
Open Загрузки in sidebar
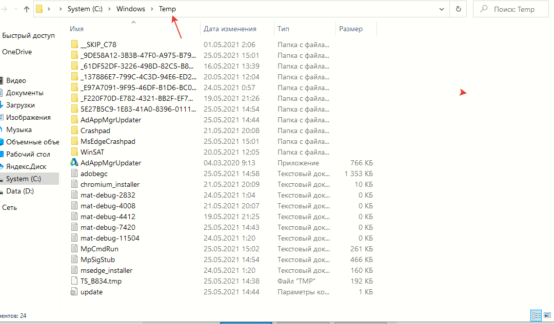pyautogui.click(x=20, y=105)
